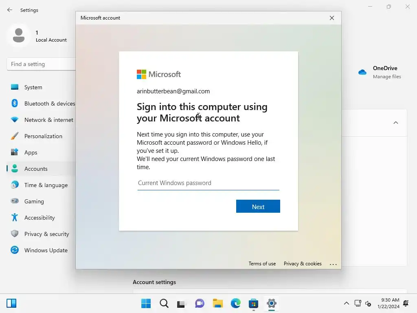Restore down the Settings window
Viewport: 417px width, 313px height.
tap(388, 7)
